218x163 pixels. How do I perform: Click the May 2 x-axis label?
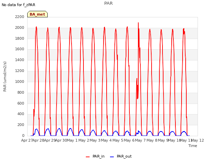pos(83,140)
